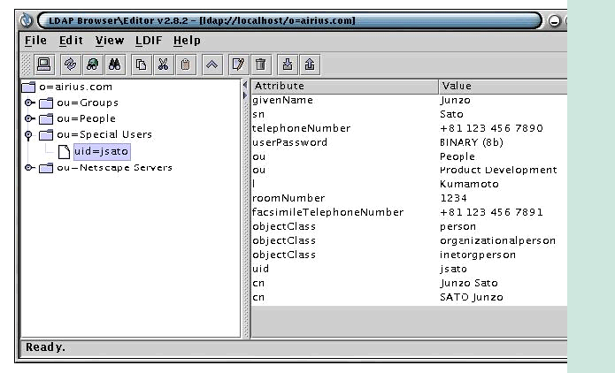Select the telephoneNumber attribute row
The width and height of the screenshot is (615, 373).
click(x=409, y=128)
